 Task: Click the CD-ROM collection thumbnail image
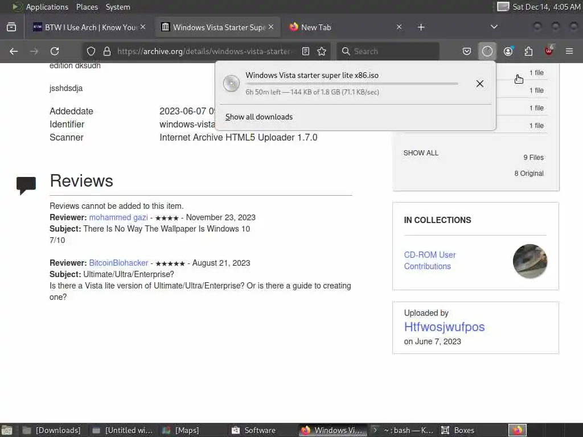(x=530, y=261)
